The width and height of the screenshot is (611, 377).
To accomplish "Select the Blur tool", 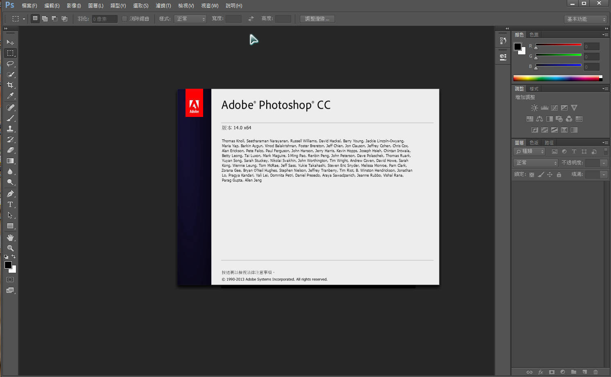I will (10, 171).
